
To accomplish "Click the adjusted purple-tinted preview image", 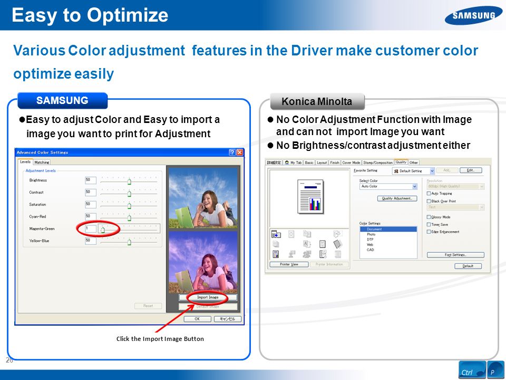I will pos(203,262).
